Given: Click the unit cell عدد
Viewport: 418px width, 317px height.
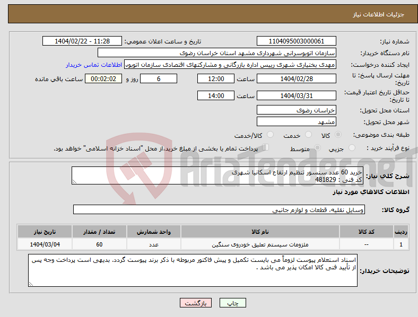Looking at the screenshot, I should point(154,244).
